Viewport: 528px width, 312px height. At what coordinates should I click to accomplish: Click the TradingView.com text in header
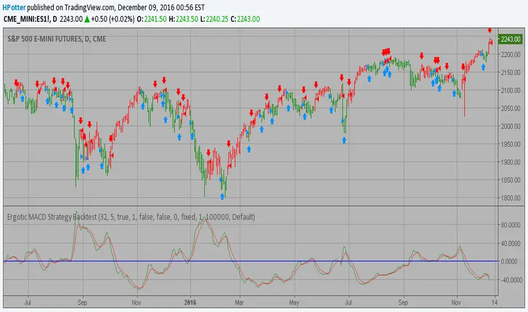point(90,7)
